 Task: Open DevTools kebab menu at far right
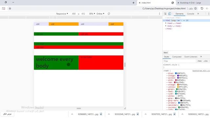(x=209, y=14)
